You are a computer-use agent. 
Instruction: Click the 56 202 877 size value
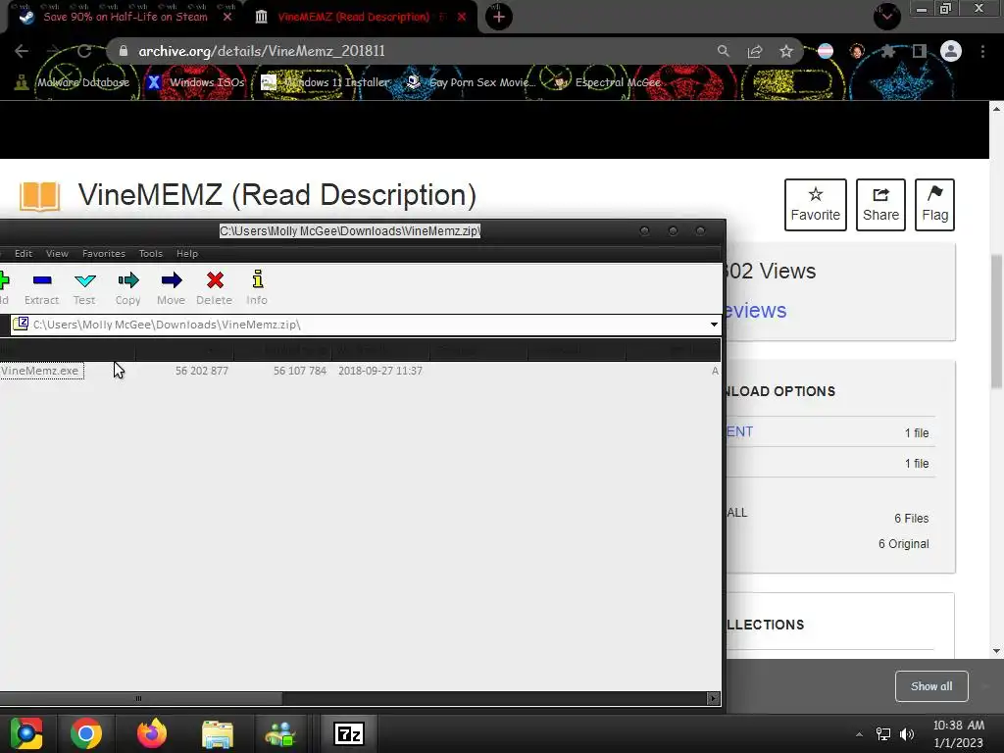coord(202,371)
